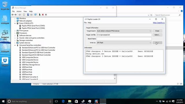
Task: Click the Information log text area
Action: pyautogui.click(x=125, y=61)
